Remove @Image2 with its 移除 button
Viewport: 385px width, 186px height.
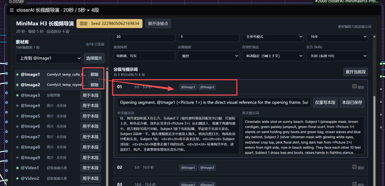tap(94, 85)
